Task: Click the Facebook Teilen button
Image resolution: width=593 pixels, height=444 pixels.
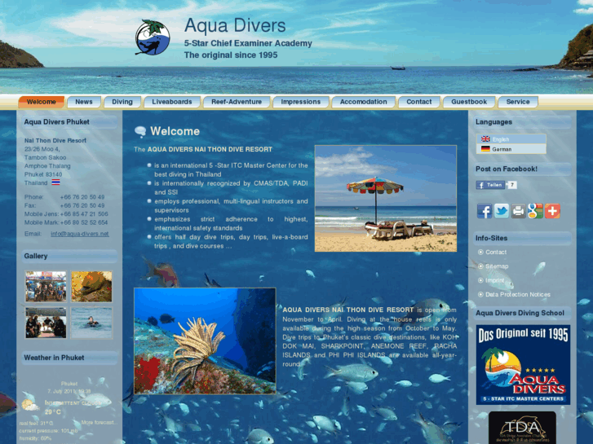Action: (x=490, y=185)
